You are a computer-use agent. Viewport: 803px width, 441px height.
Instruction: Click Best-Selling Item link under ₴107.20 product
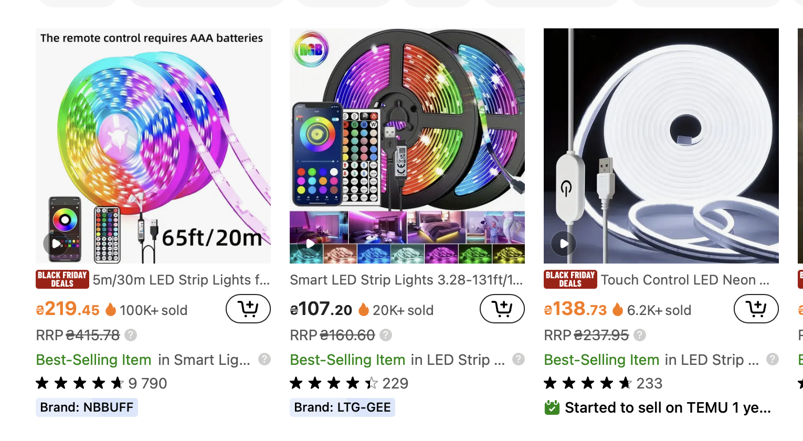click(x=347, y=360)
